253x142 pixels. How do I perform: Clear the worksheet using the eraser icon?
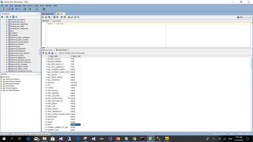click(x=72, y=17)
